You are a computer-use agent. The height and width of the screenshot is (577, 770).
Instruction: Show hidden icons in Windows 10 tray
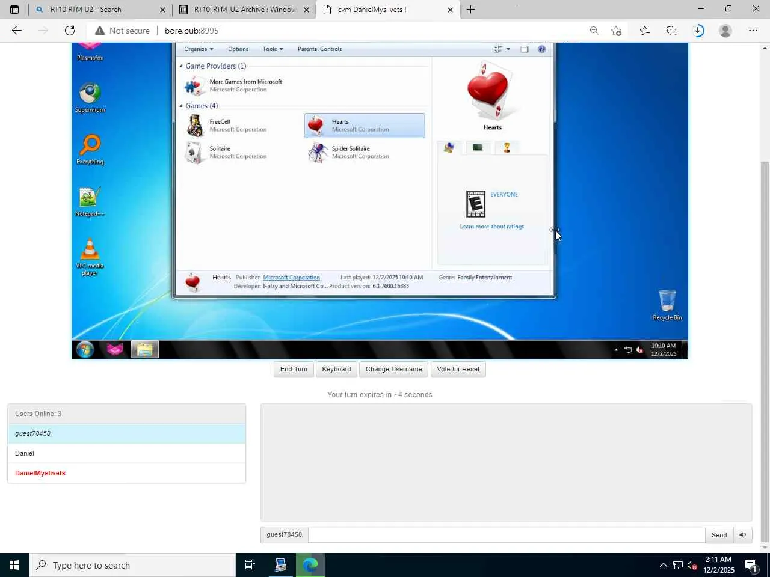click(663, 565)
